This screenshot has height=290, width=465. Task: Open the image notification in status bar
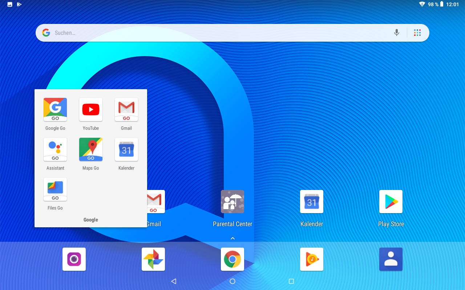(x=10, y=4)
